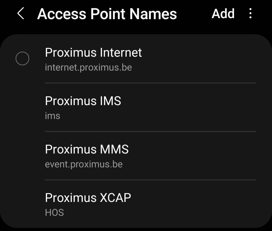Viewport: 272px width, 231px height.
Task: Tap the ims subtitle text
Action: click(52, 116)
